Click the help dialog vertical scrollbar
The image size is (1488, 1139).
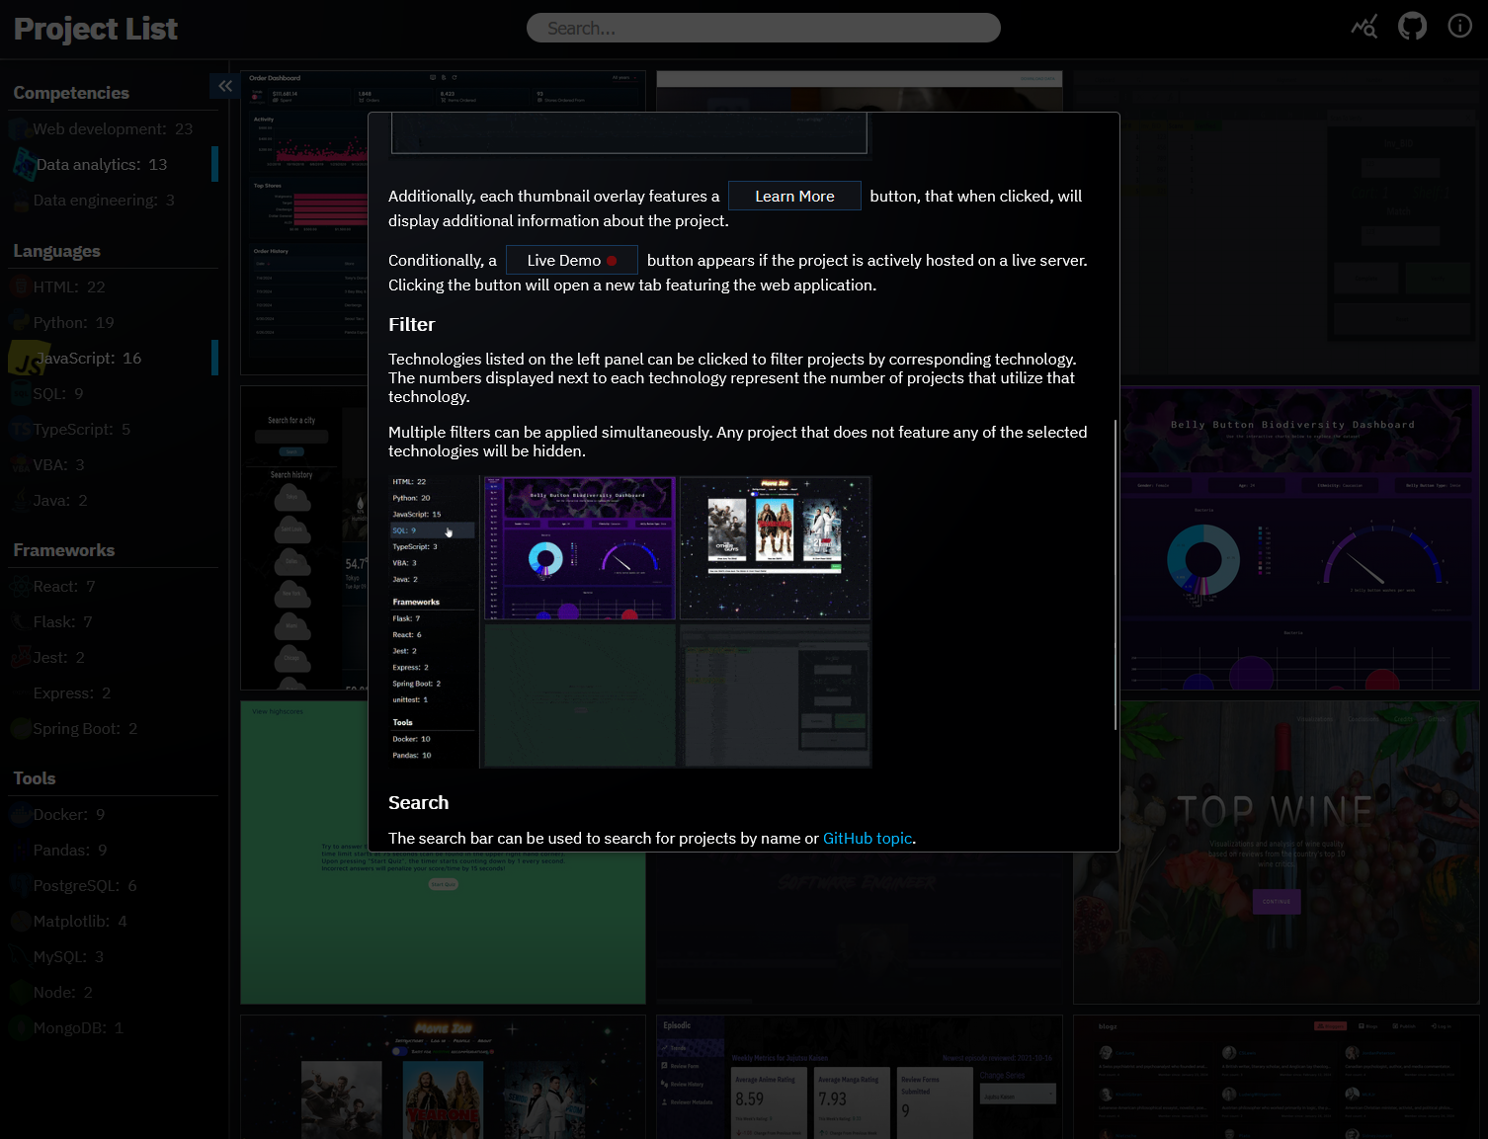point(1116,575)
